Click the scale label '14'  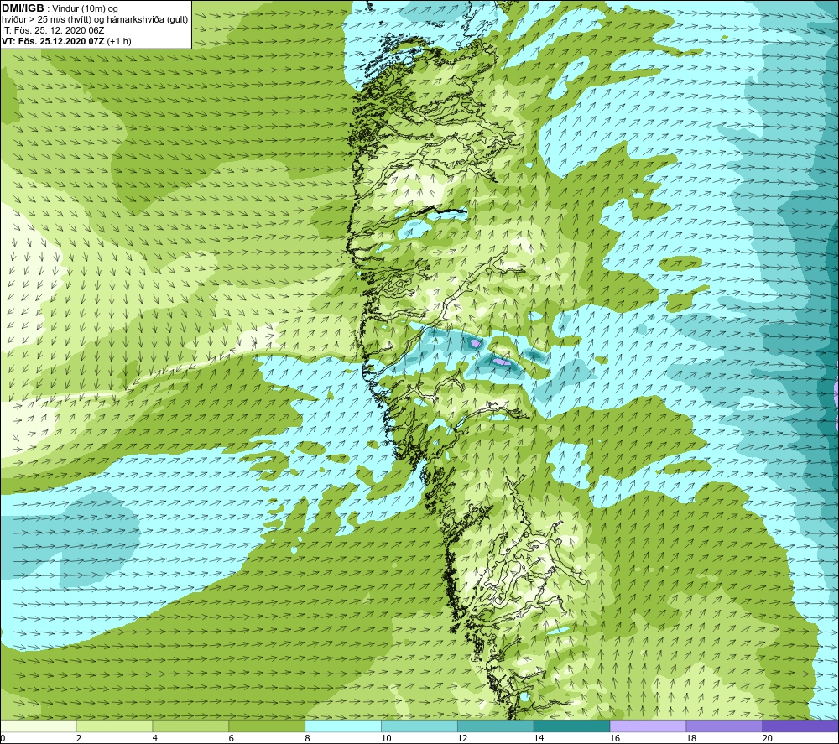click(x=539, y=738)
